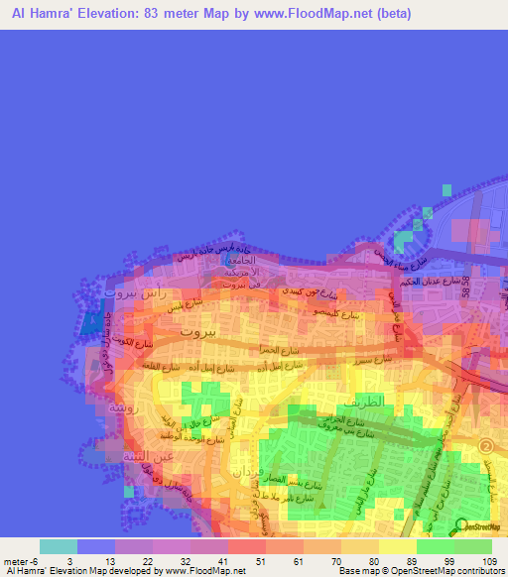The height and width of the screenshot is (577, 508).
Task: Click the 'meter -6' legend label
Action: 21,562
